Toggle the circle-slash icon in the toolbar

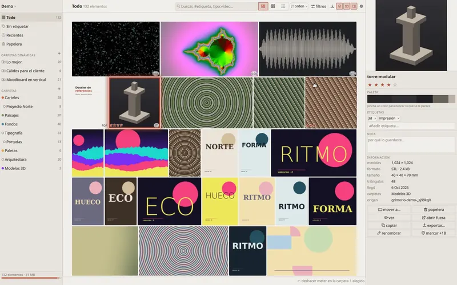pos(339,6)
